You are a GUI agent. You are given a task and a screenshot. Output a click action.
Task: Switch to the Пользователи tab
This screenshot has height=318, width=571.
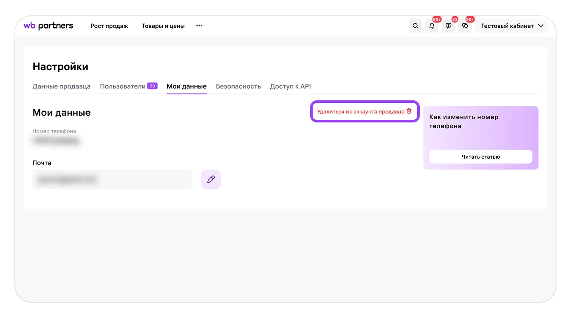(x=129, y=86)
